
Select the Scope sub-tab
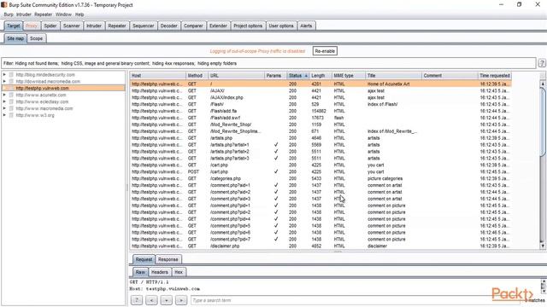tap(36, 38)
